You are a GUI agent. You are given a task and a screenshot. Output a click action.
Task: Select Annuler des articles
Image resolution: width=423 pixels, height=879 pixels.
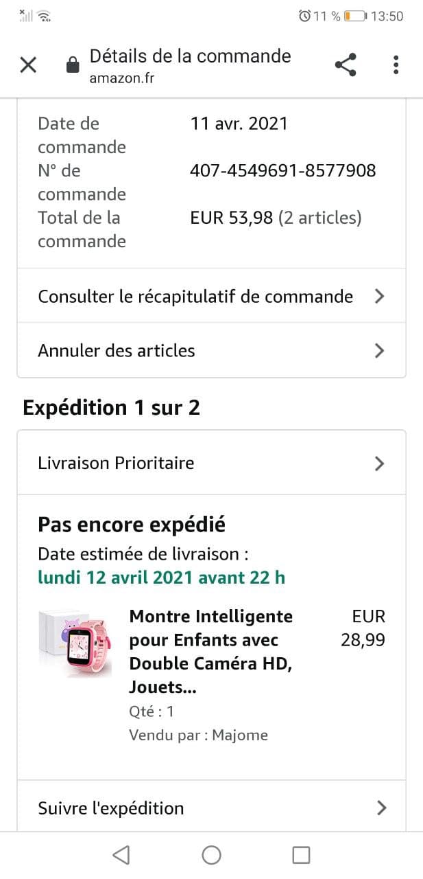click(x=117, y=351)
